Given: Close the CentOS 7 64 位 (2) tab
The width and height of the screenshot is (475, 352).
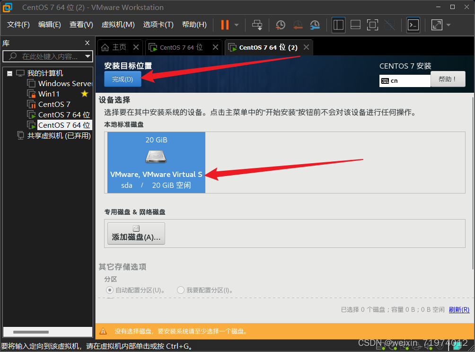Looking at the screenshot, I should [306, 47].
